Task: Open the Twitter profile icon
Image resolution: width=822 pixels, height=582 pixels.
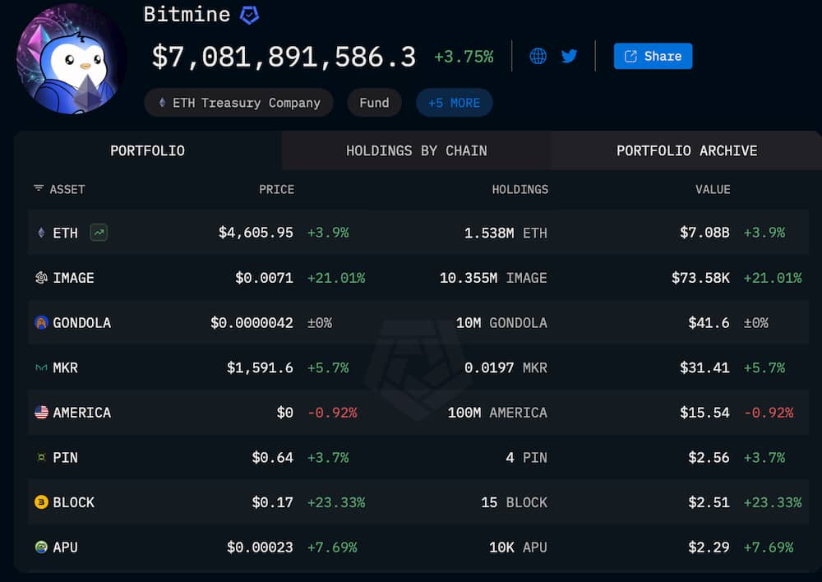Action: tap(569, 56)
